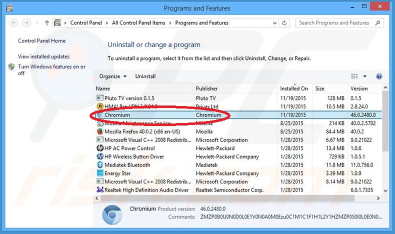
Task: Click the horizontal scrollbar right arrow
Action: pyautogui.click(x=378, y=198)
